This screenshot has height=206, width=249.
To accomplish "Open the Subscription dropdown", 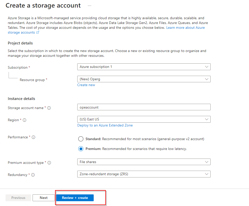I will pos(144,67).
